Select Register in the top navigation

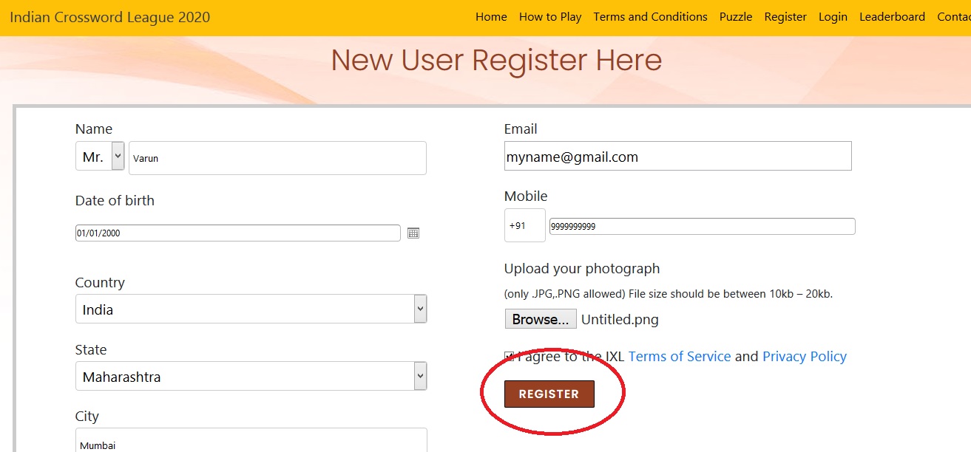785,17
